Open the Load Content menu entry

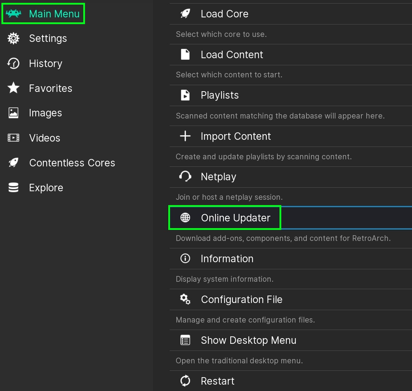tap(232, 55)
